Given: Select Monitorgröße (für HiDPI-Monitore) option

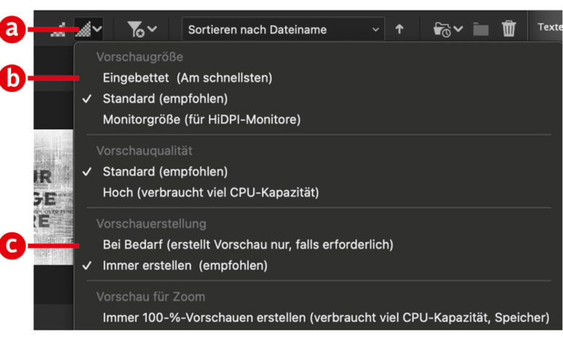Looking at the screenshot, I should (201, 119).
